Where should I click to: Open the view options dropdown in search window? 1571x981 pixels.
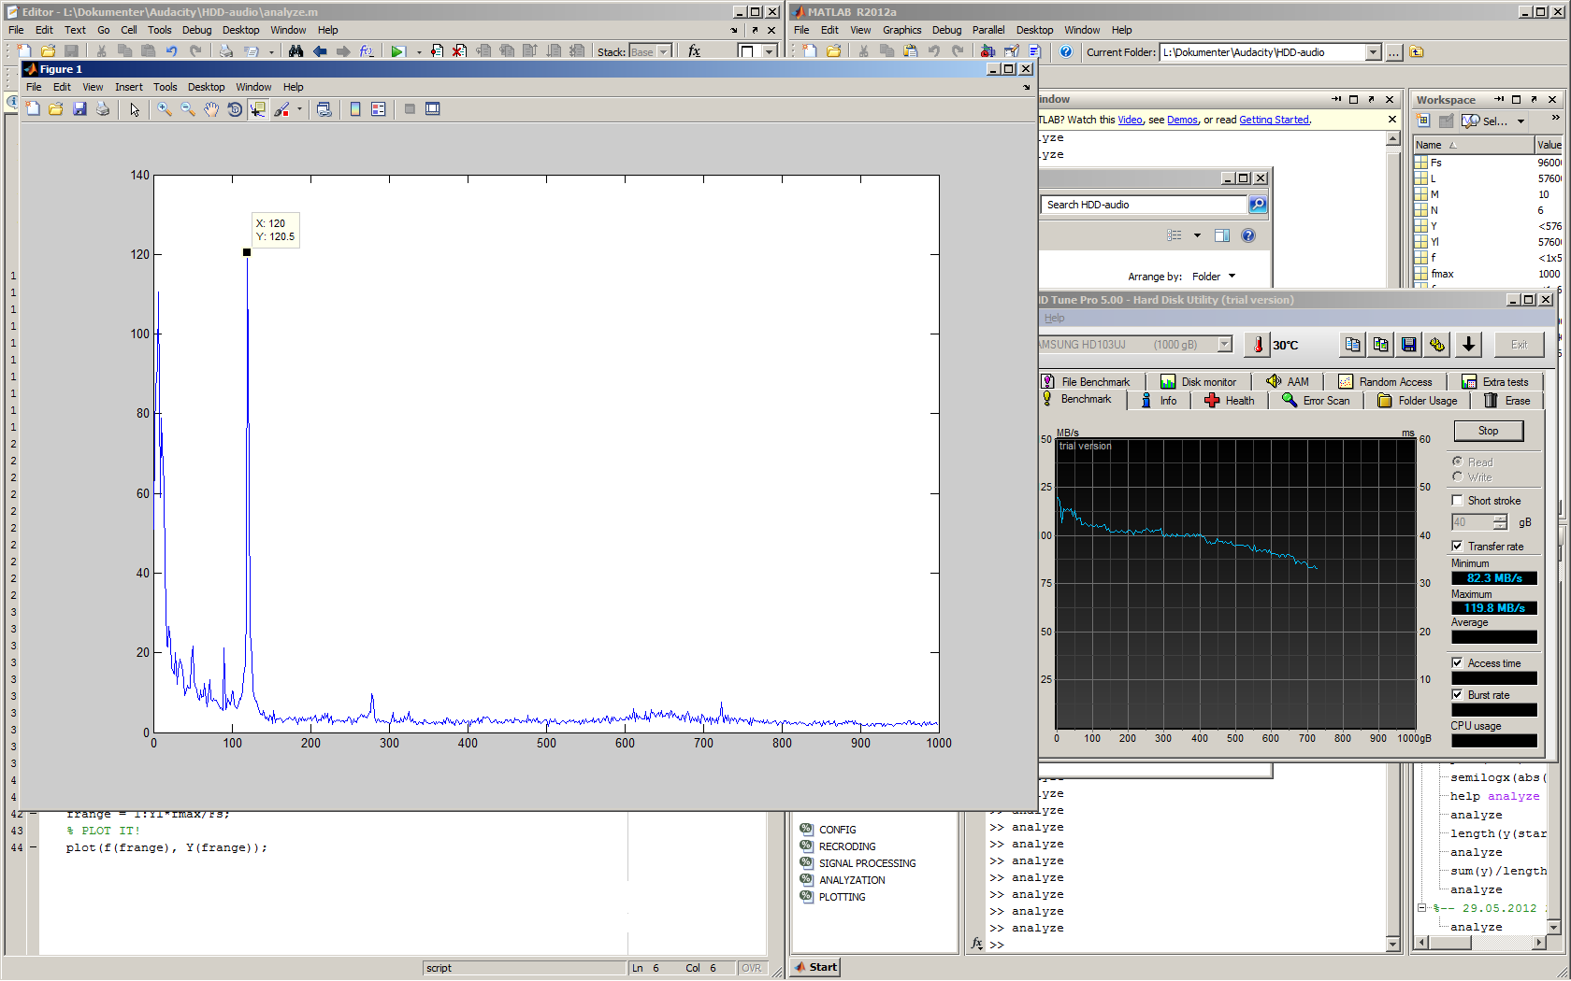click(1197, 235)
